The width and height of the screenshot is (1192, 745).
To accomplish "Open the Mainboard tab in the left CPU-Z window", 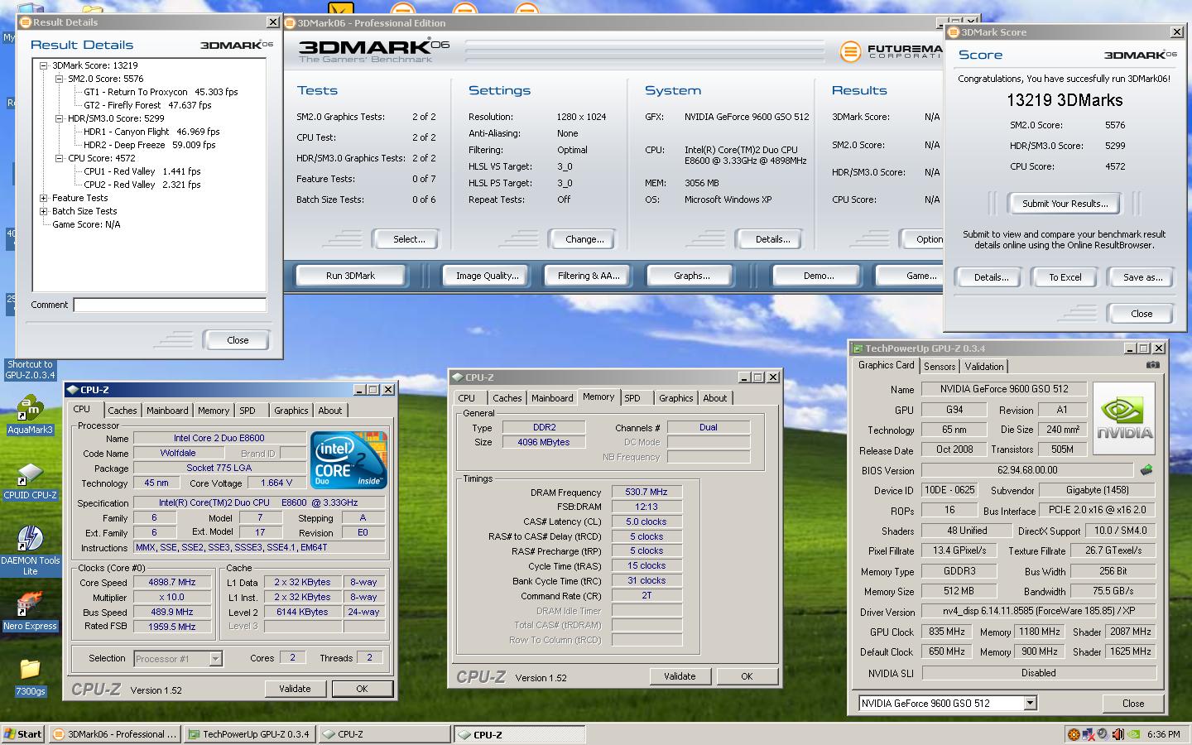I will tap(167, 411).
